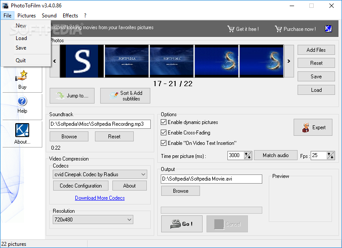Click the Add Files button

coord(316,50)
